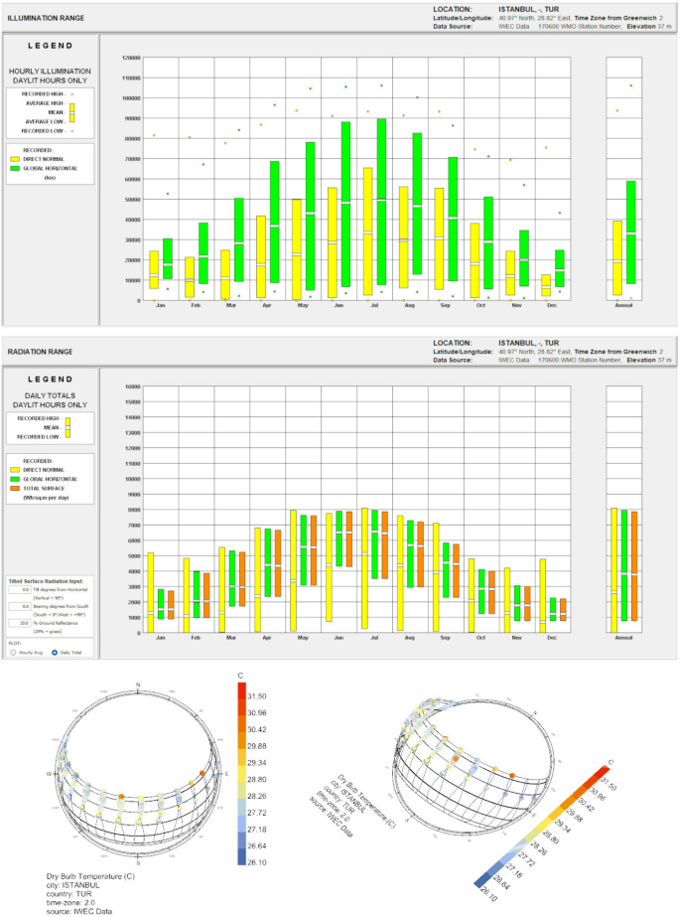
Task: Click Annual orange Total Surface bar in Radiation chart
Action: point(634,566)
